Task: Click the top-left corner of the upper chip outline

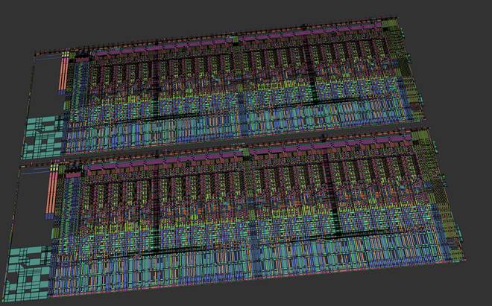Action: (x=34, y=52)
